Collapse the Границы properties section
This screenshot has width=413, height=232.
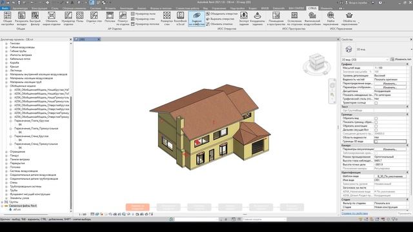(x=407, y=115)
